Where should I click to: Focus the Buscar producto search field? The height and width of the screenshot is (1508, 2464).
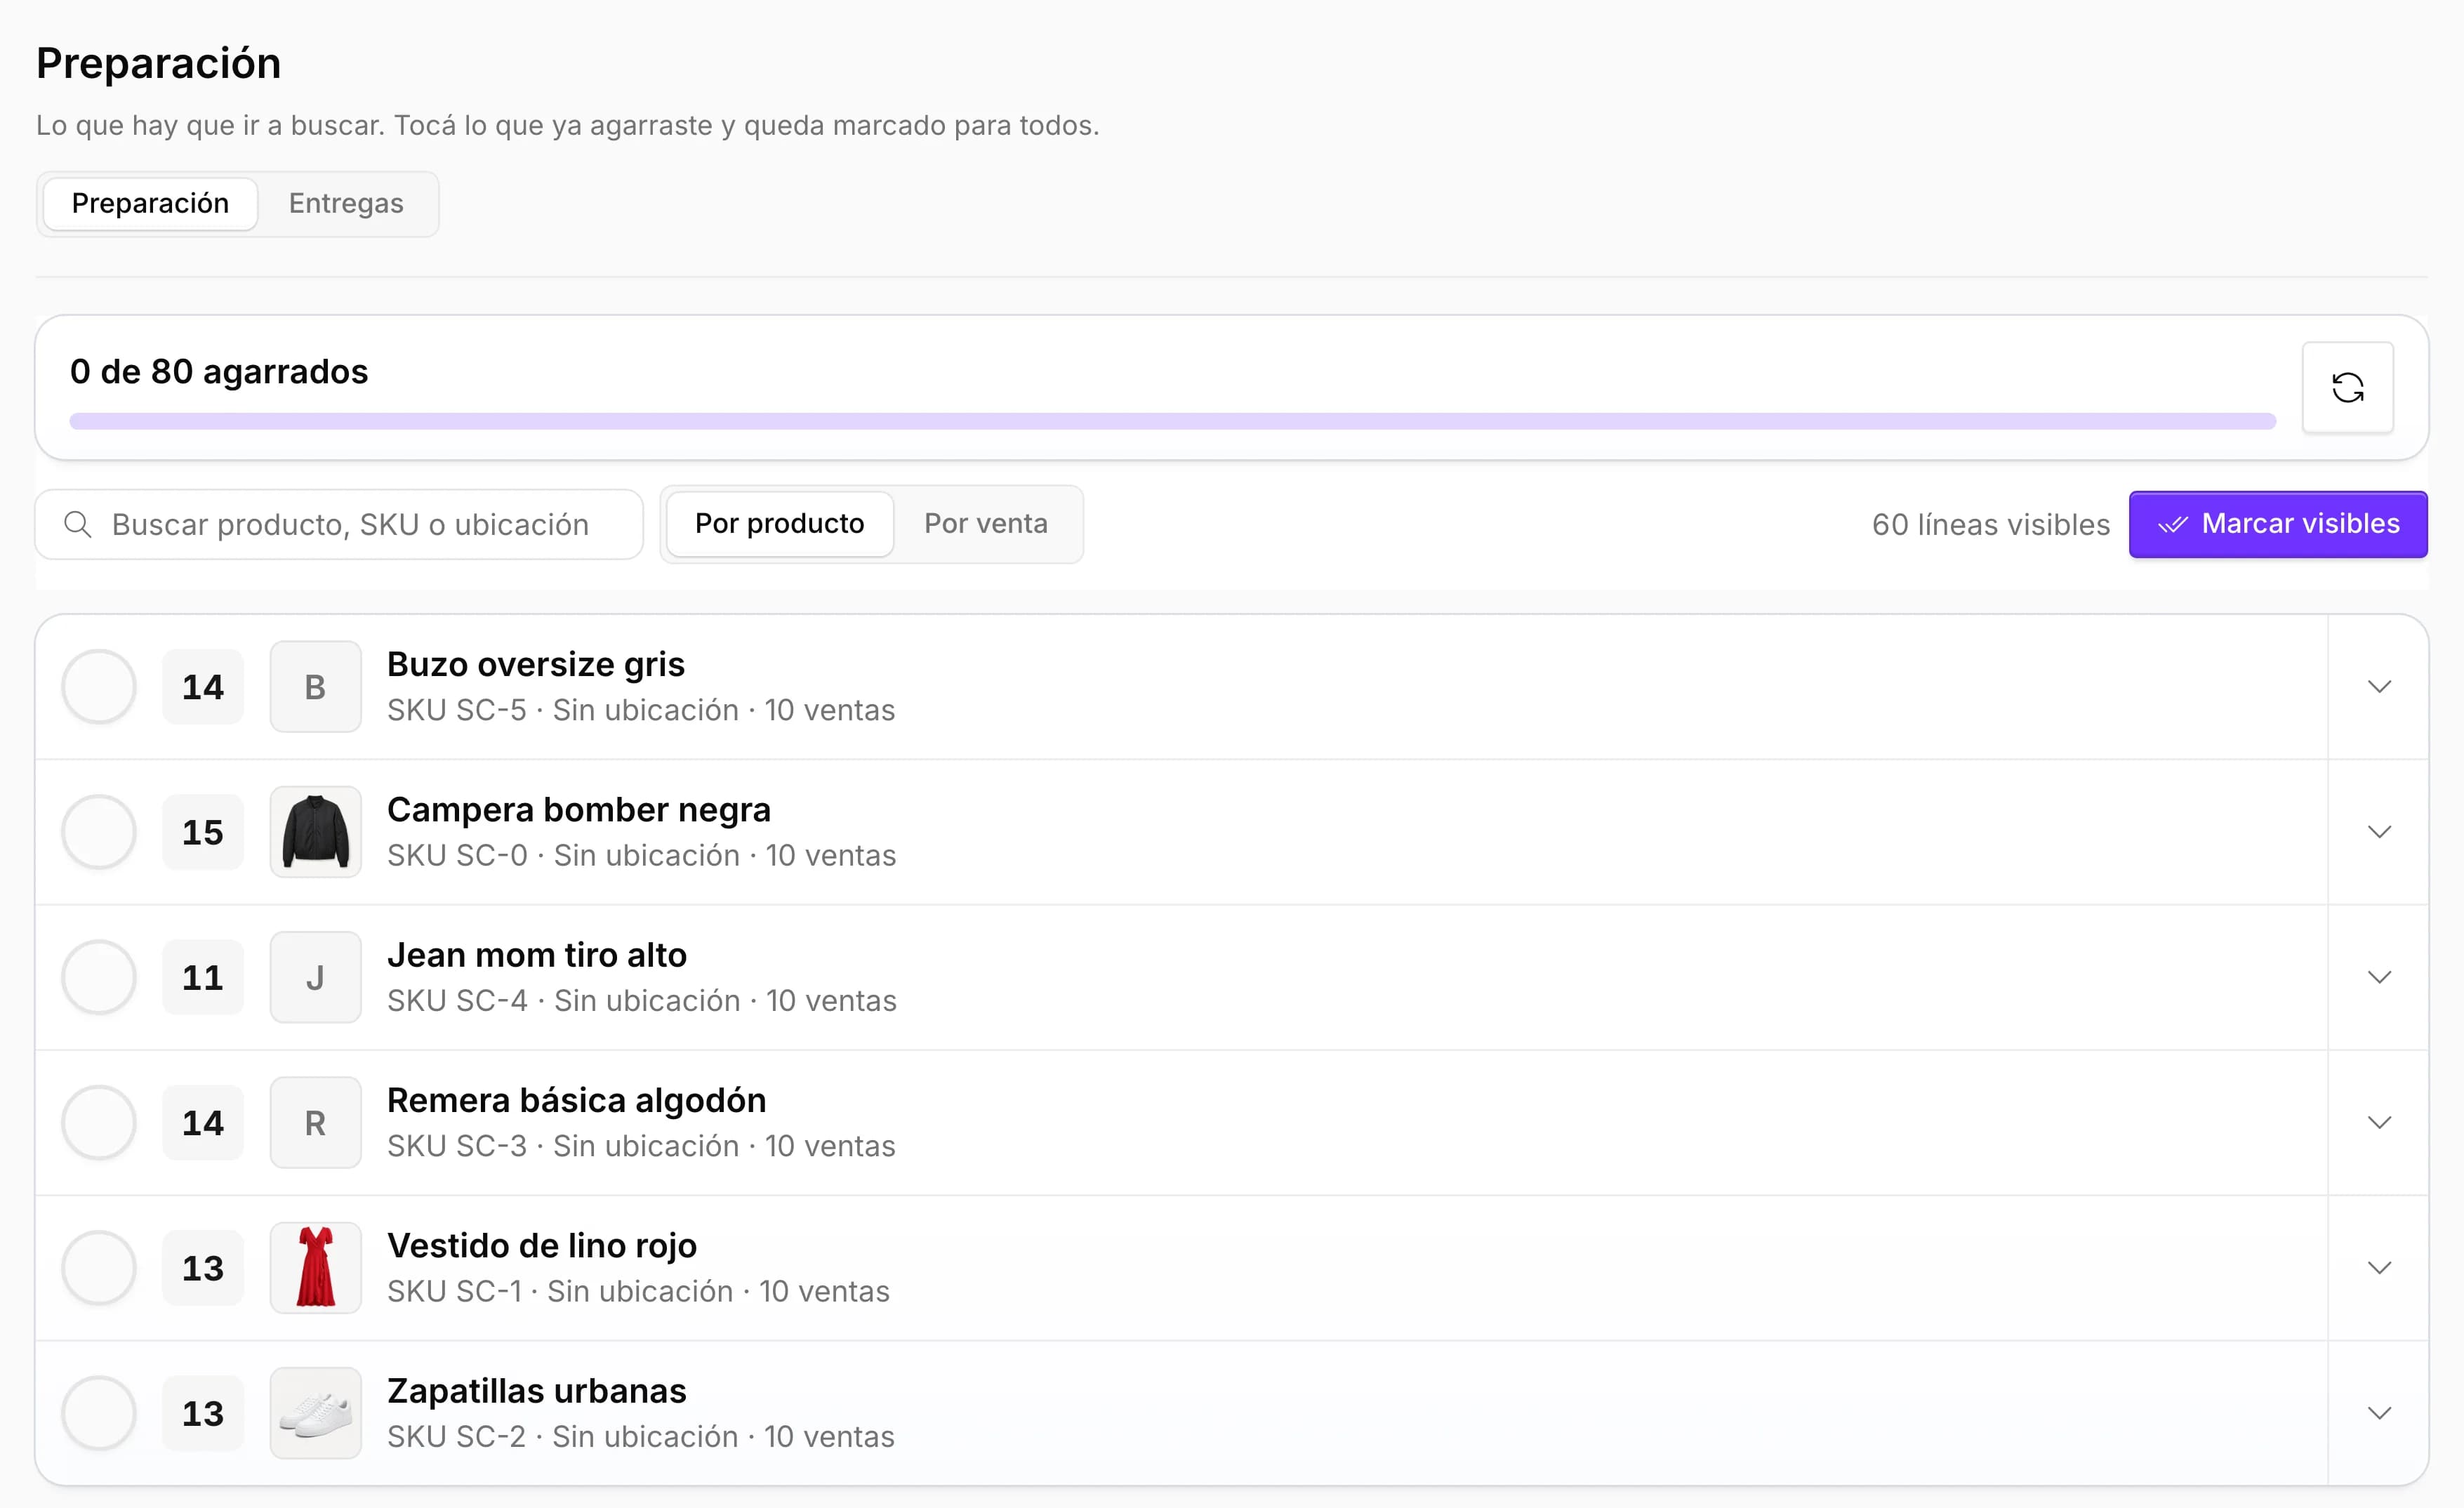pos(339,524)
